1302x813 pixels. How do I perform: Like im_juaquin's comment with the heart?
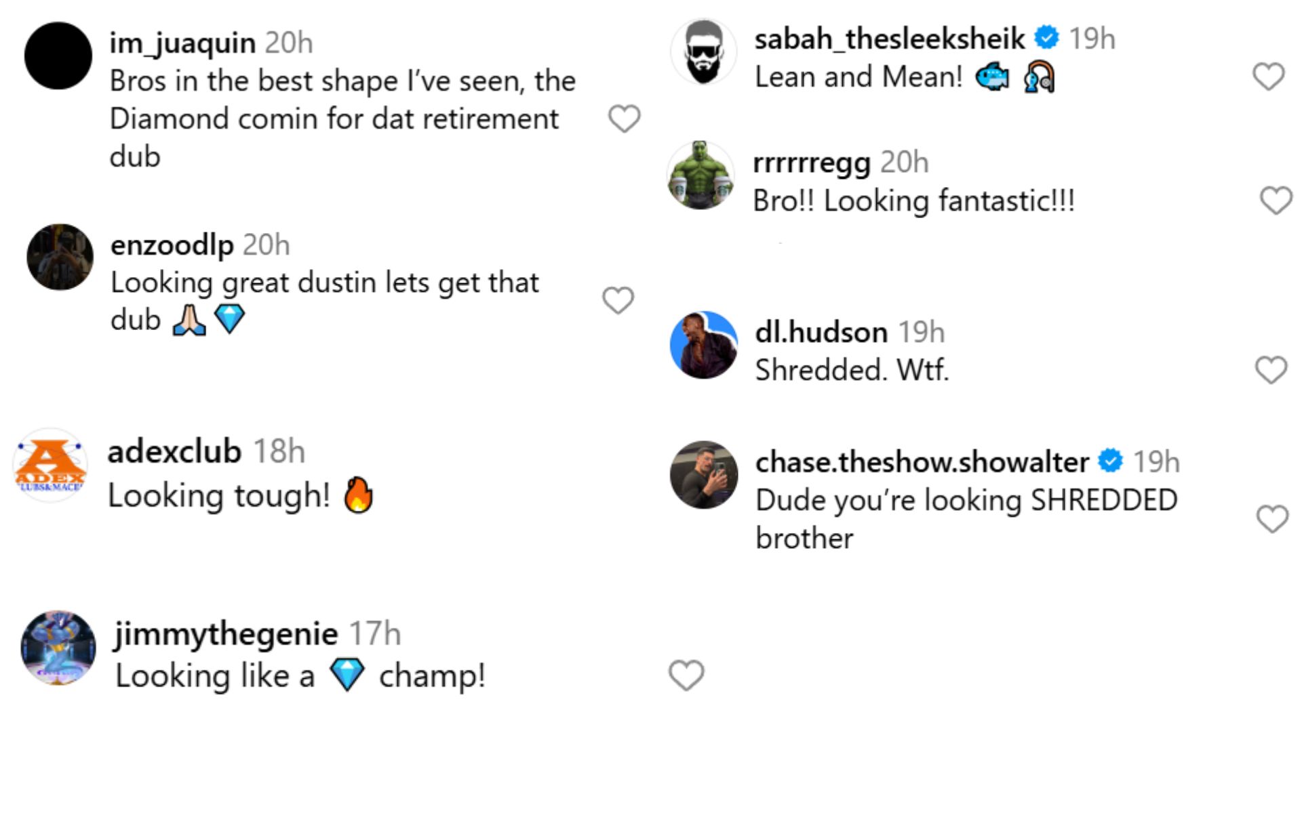[x=624, y=119]
